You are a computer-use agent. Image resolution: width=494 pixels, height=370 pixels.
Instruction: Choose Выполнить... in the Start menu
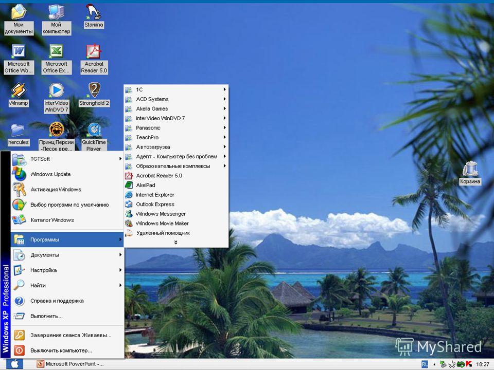[x=67, y=316]
